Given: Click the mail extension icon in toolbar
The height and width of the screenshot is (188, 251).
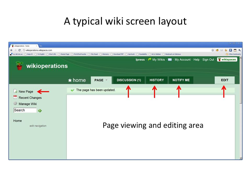Looking at the screenshot, I should click(221, 50).
